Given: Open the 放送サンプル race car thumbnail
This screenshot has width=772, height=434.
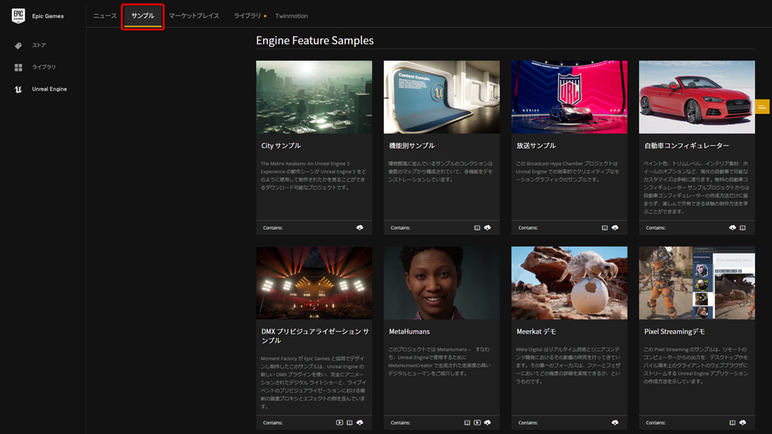Looking at the screenshot, I should click(569, 97).
